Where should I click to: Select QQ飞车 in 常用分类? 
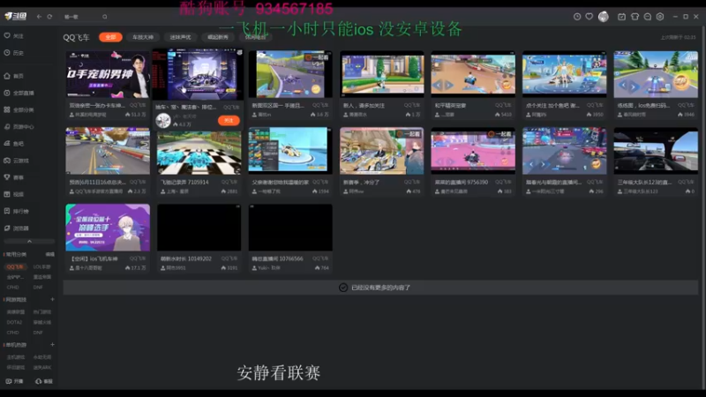click(x=15, y=267)
